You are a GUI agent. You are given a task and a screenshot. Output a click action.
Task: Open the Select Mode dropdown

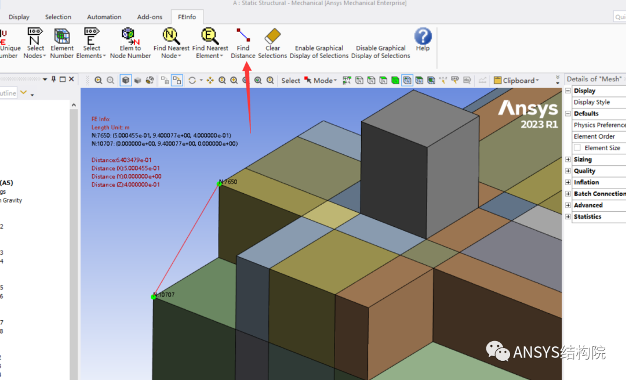(321, 80)
